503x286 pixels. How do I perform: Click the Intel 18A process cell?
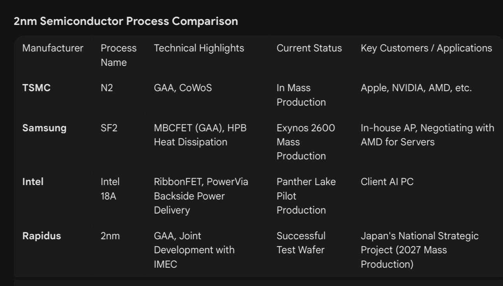pyautogui.click(x=110, y=189)
